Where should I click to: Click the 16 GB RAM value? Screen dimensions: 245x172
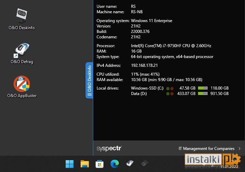136,51
